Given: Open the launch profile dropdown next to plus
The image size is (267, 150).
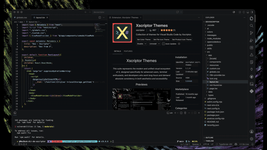Looking at the screenshot, I should pyautogui.click(x=178, y=113).
